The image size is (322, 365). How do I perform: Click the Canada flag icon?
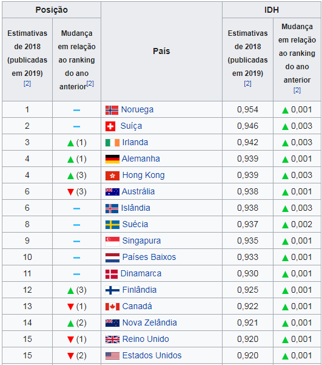pyautogui.click(x=112, y=307)
